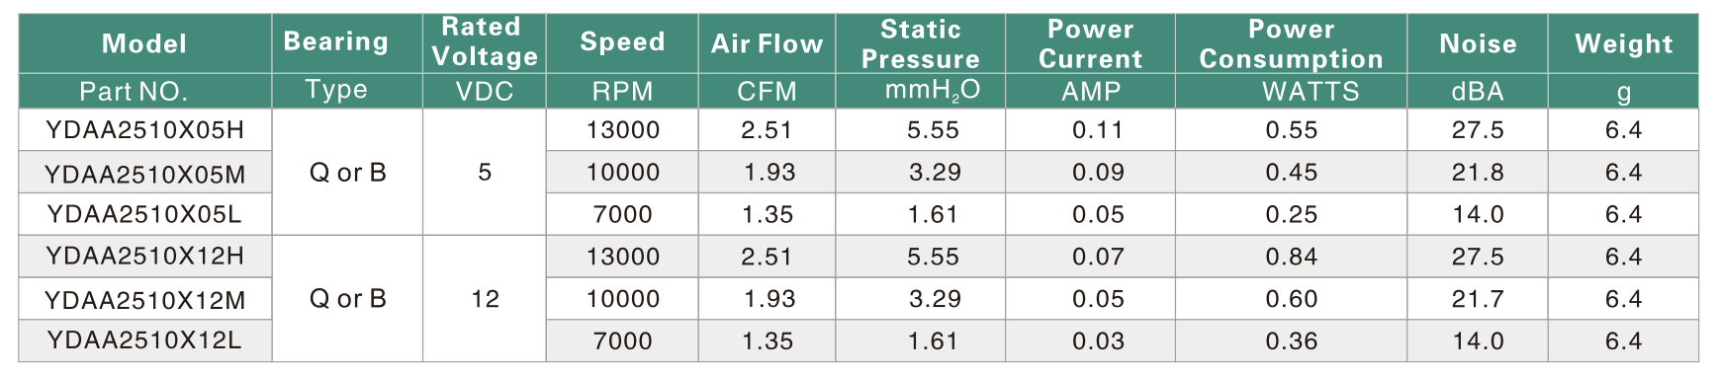The image size is (1719, 375).
Task: Select the 0.84 watts power cell
Action: click(x=1291, y=257)
